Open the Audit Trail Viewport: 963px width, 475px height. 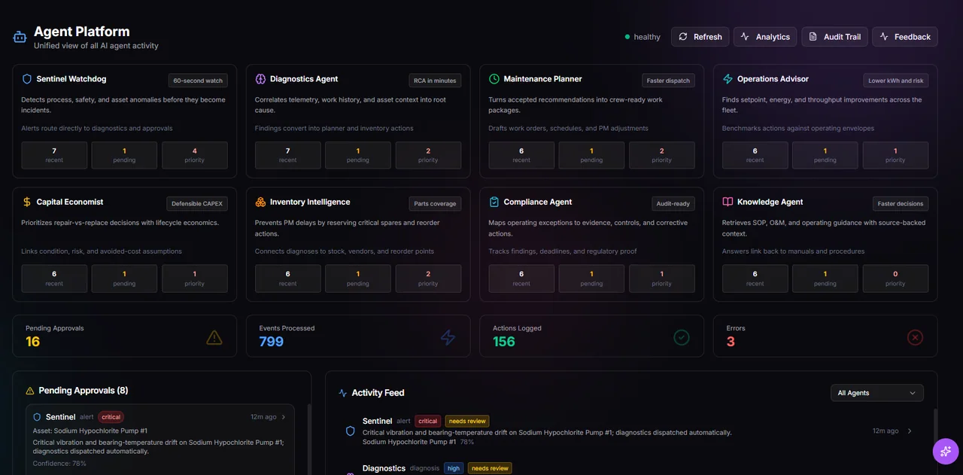coord(834,37)
